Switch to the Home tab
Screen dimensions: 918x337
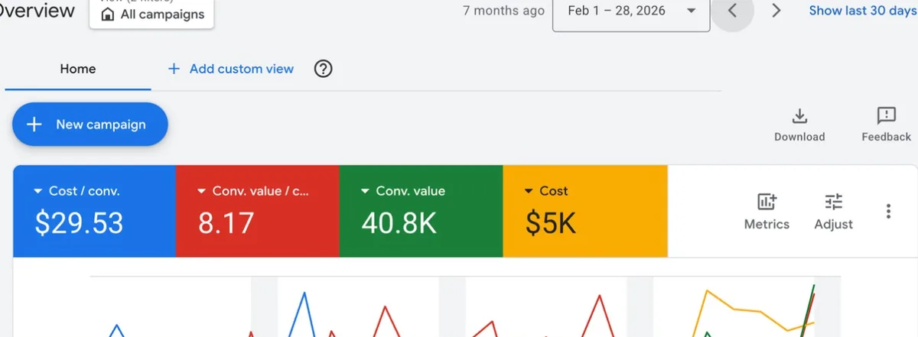tap(78, 69)
